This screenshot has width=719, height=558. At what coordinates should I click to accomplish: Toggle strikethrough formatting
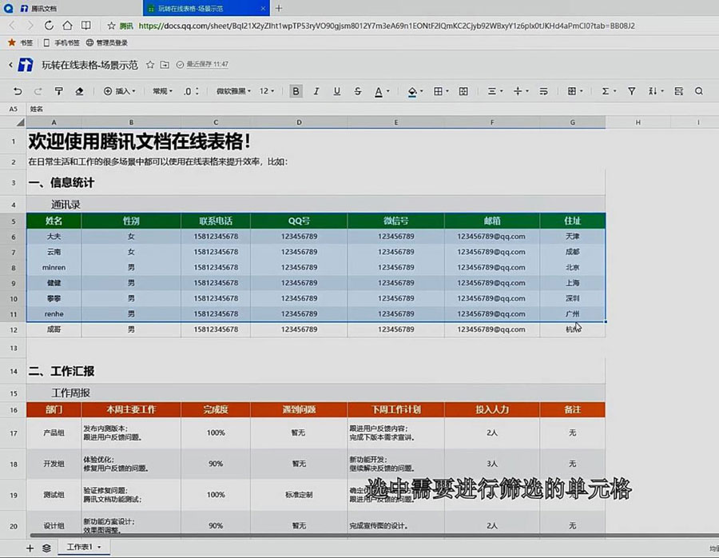(x=356, y=91)
